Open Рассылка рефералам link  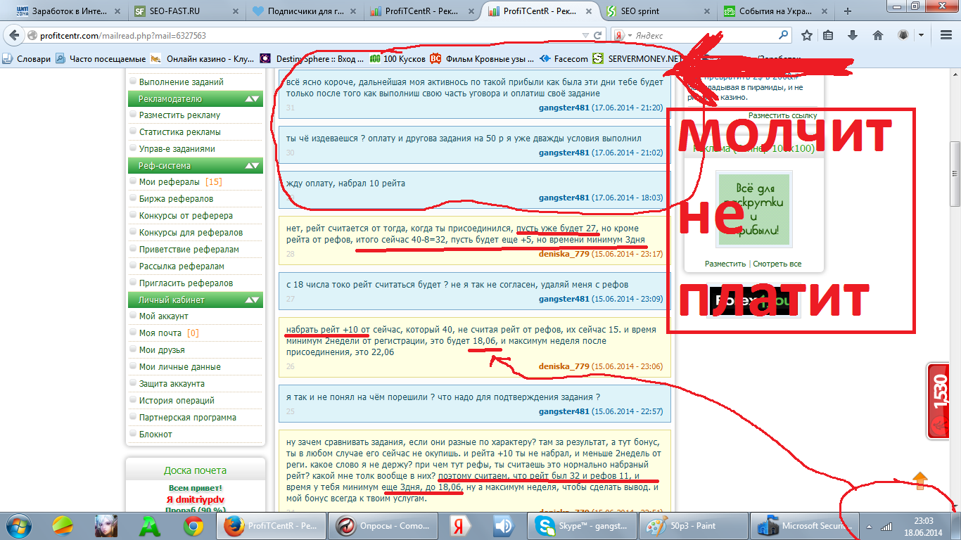pos(182,266)
